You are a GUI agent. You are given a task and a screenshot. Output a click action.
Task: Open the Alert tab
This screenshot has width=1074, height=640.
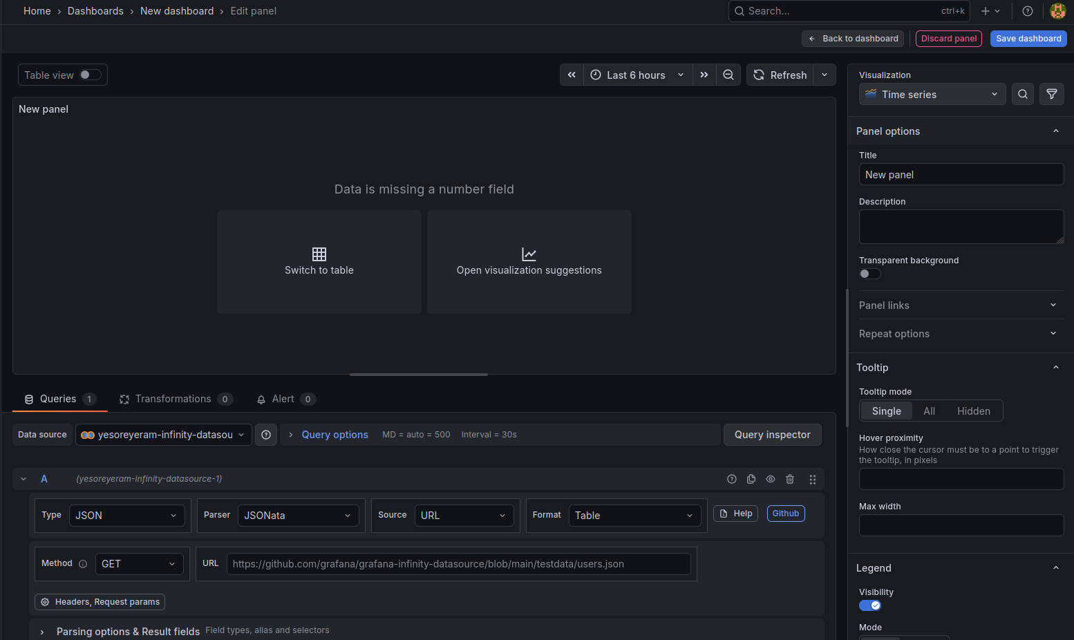click(283, 399)
